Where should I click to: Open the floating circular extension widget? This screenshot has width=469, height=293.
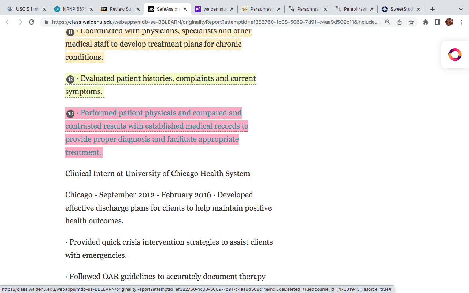455,55
